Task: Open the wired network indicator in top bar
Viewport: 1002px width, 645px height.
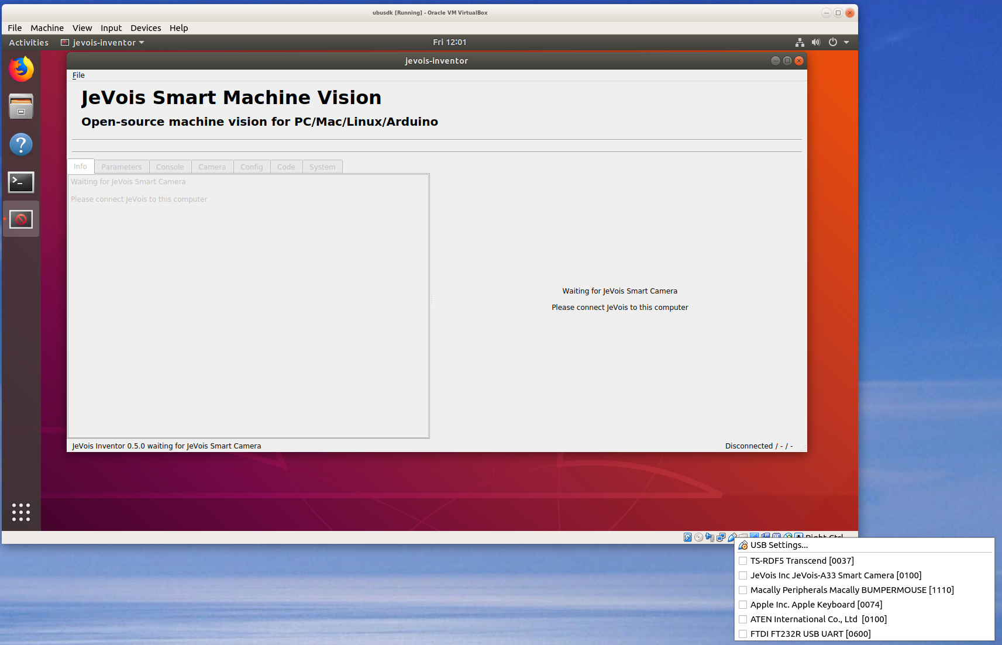Action: tap(800, 42)
